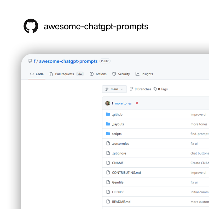The height and width of the screenshot is (209, 209).
Task: Open the main branch dropdown
Action: [114, 89]
